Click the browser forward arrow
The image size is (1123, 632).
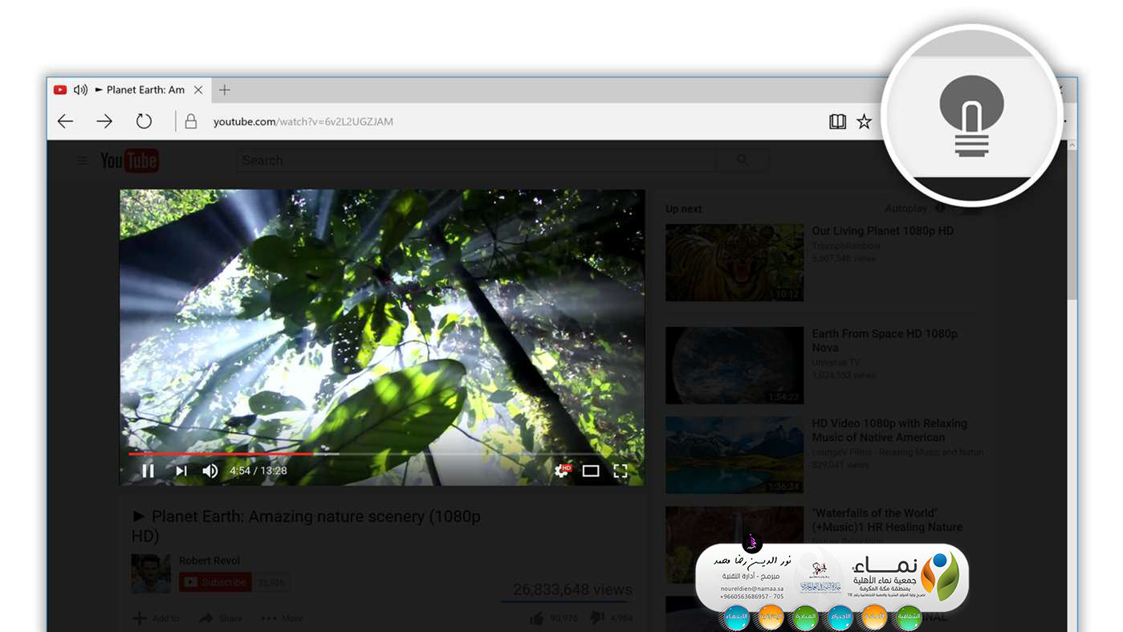(x=104, y=121)
